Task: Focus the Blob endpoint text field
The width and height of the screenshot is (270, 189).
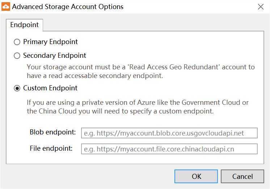Action: 169,133
